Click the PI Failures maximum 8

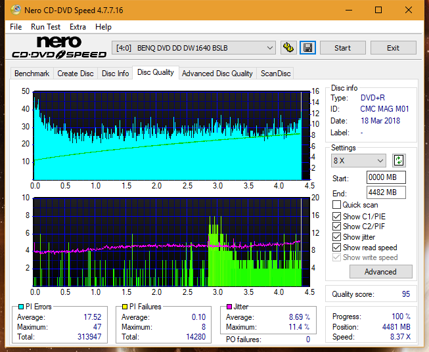coord(204,327)
